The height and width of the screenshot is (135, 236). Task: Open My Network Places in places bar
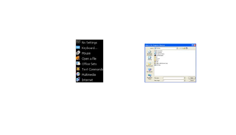point(149,77)
